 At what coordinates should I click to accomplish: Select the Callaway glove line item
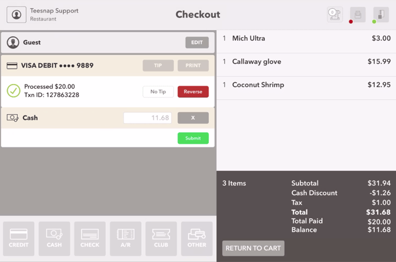pyautogui.click(x=306, y=65)
